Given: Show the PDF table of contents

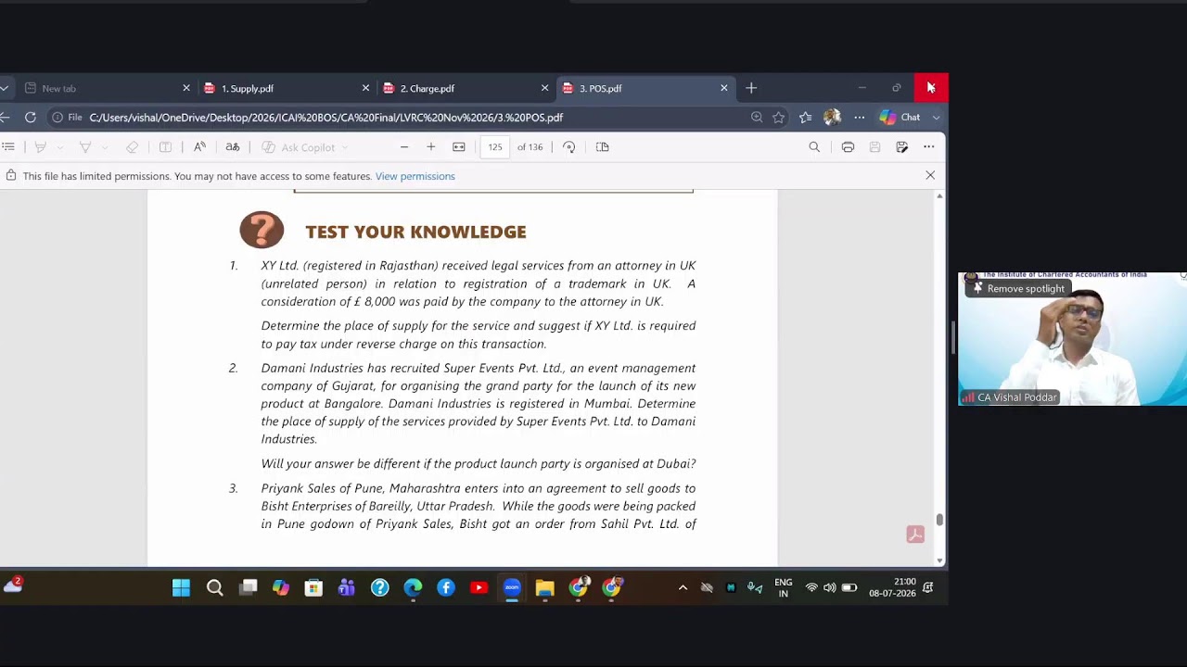Looking at the screenshot, I should pos(8,147).
